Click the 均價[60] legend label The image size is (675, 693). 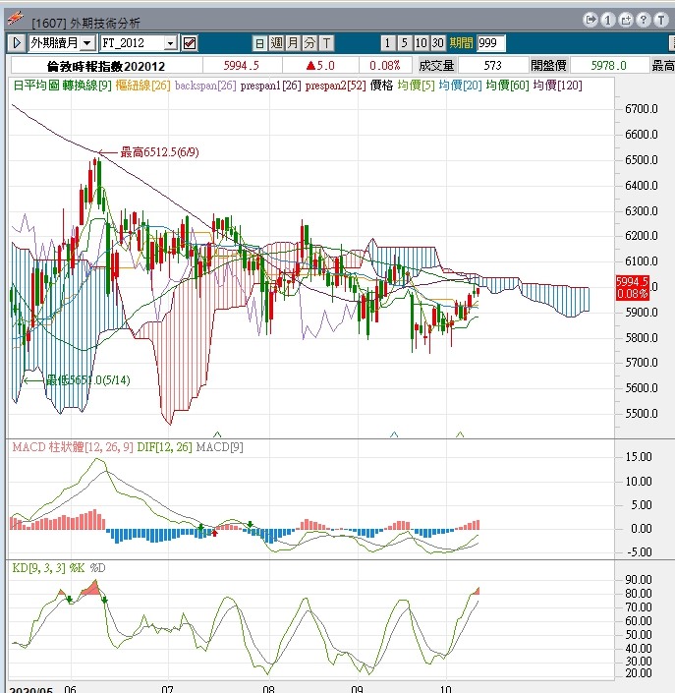507,86
